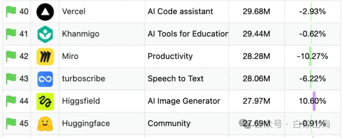Image resolution: width=342 pixels, height=138 pixels.
Task: Click the Khanmigo green hexagon logo
Action: point(45,34)
